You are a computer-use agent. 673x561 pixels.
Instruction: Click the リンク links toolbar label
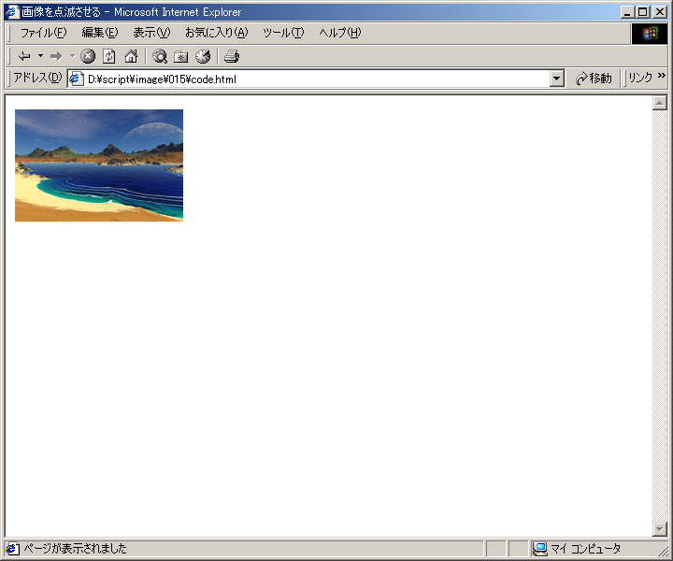click(640, 78)
